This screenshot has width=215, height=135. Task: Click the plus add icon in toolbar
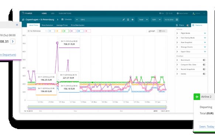point(133,20)
